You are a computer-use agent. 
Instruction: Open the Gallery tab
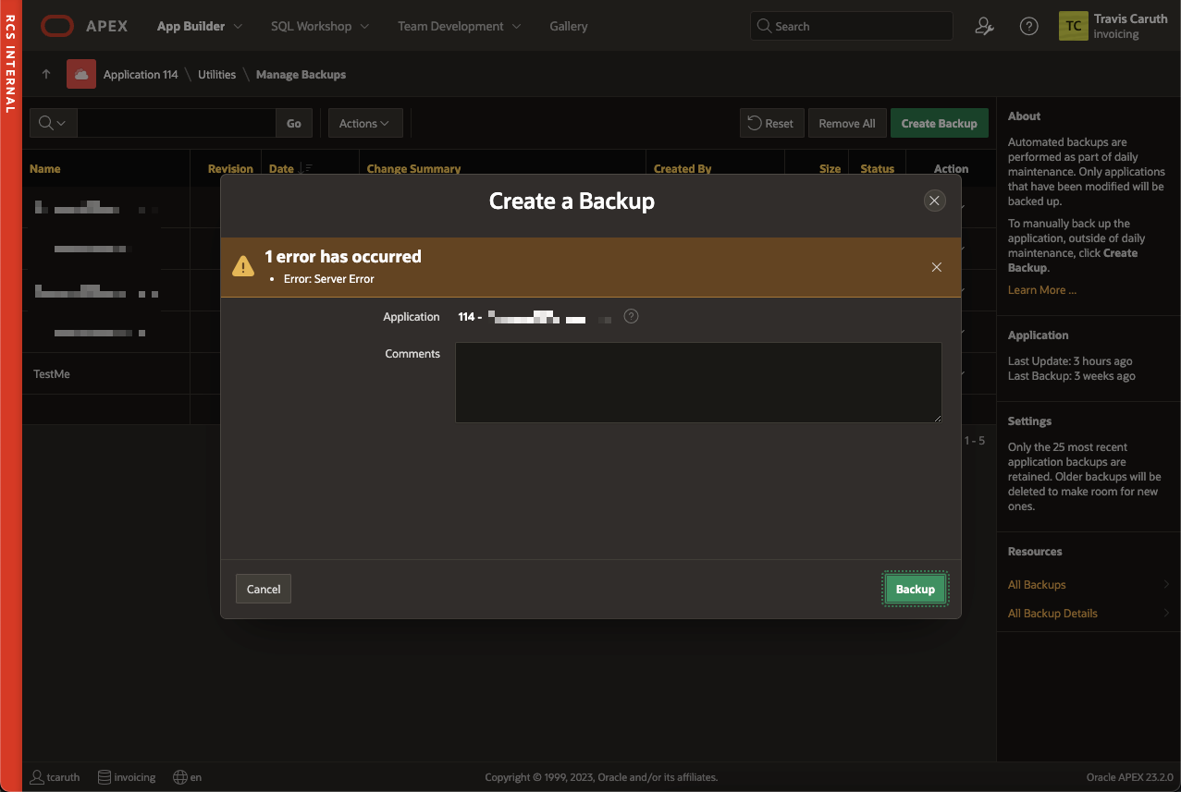click(x=569, y=26)
